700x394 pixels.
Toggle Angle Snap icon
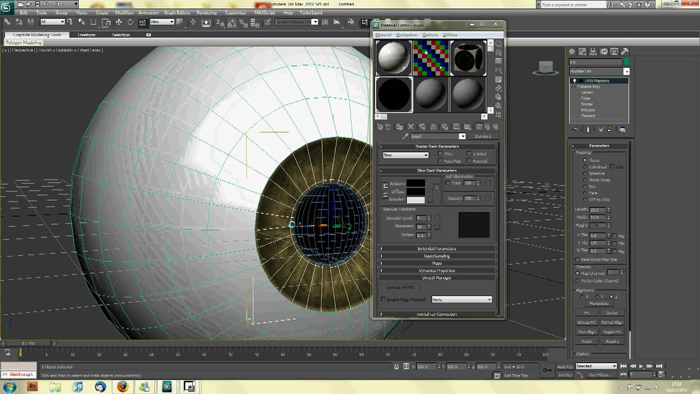(231, 22)
